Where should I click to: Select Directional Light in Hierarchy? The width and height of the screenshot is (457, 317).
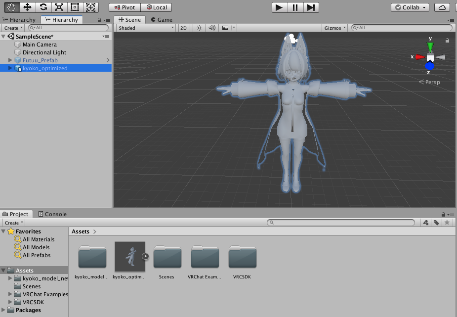44,52
